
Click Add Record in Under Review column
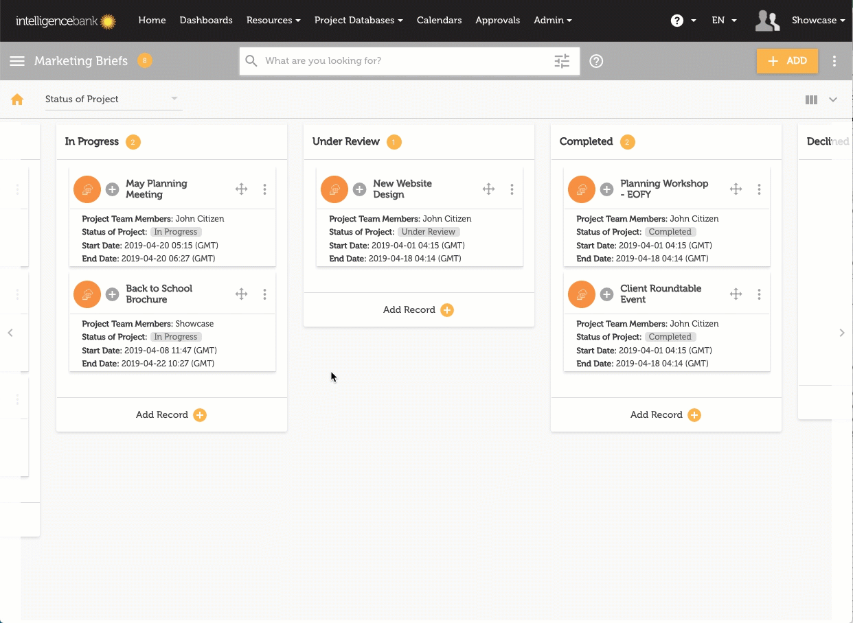pos(418,310)
